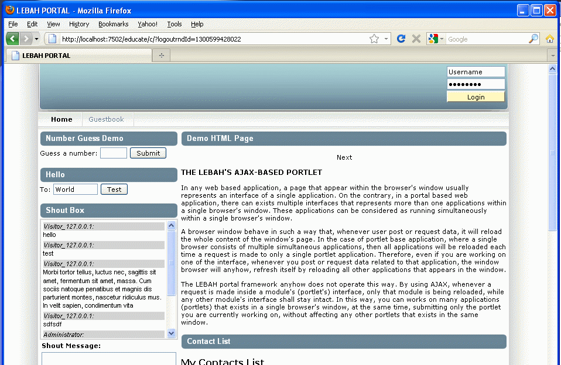Open the recent pages history dropdown arrow
The image size is (561, 365).
click(x=36, y=39)
